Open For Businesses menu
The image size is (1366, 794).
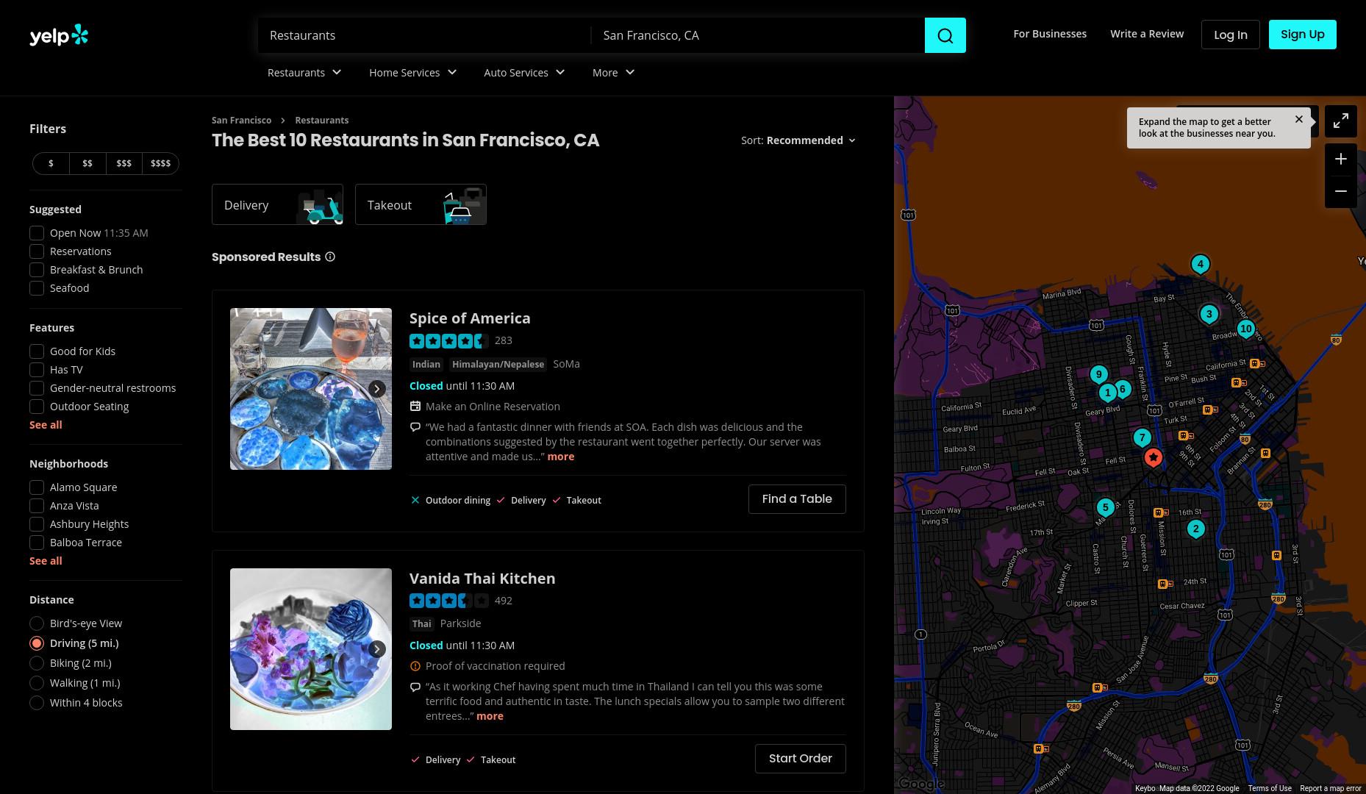1050,34
